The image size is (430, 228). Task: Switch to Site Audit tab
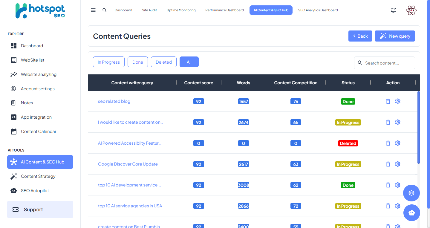(149, 10)
